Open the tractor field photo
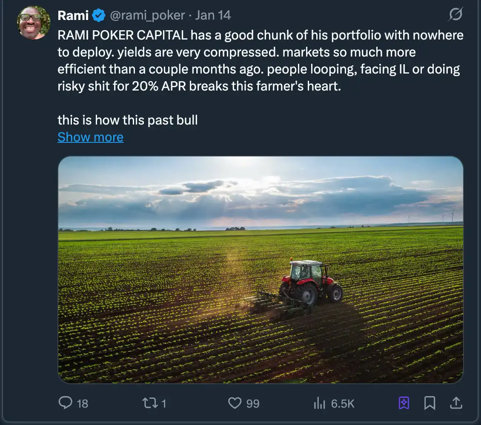481x425 pixels. tap(260, 269)
